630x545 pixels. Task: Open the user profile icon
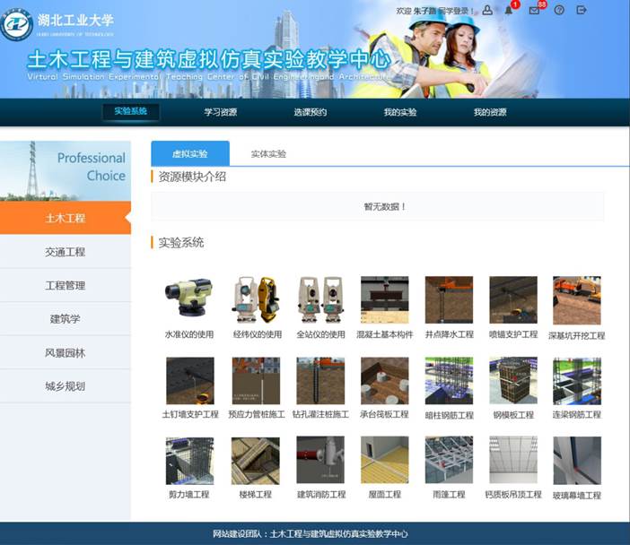click(487, 11)
